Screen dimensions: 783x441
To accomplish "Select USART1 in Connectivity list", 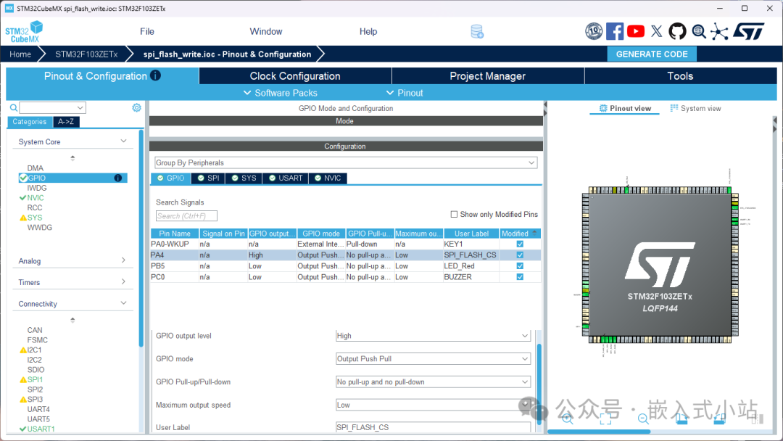I will pos(41,429).
